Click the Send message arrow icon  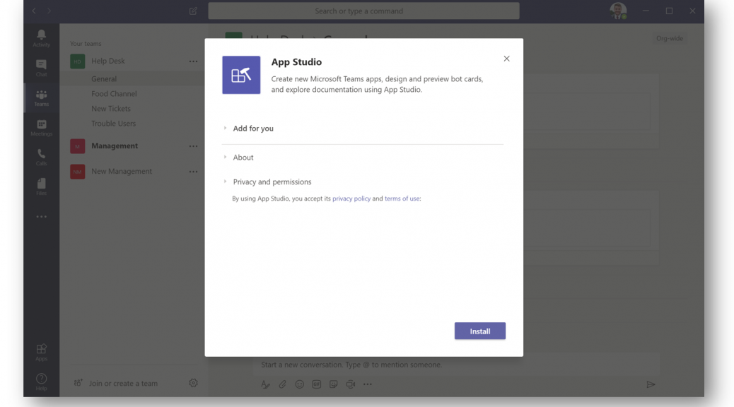coord(651,384)
